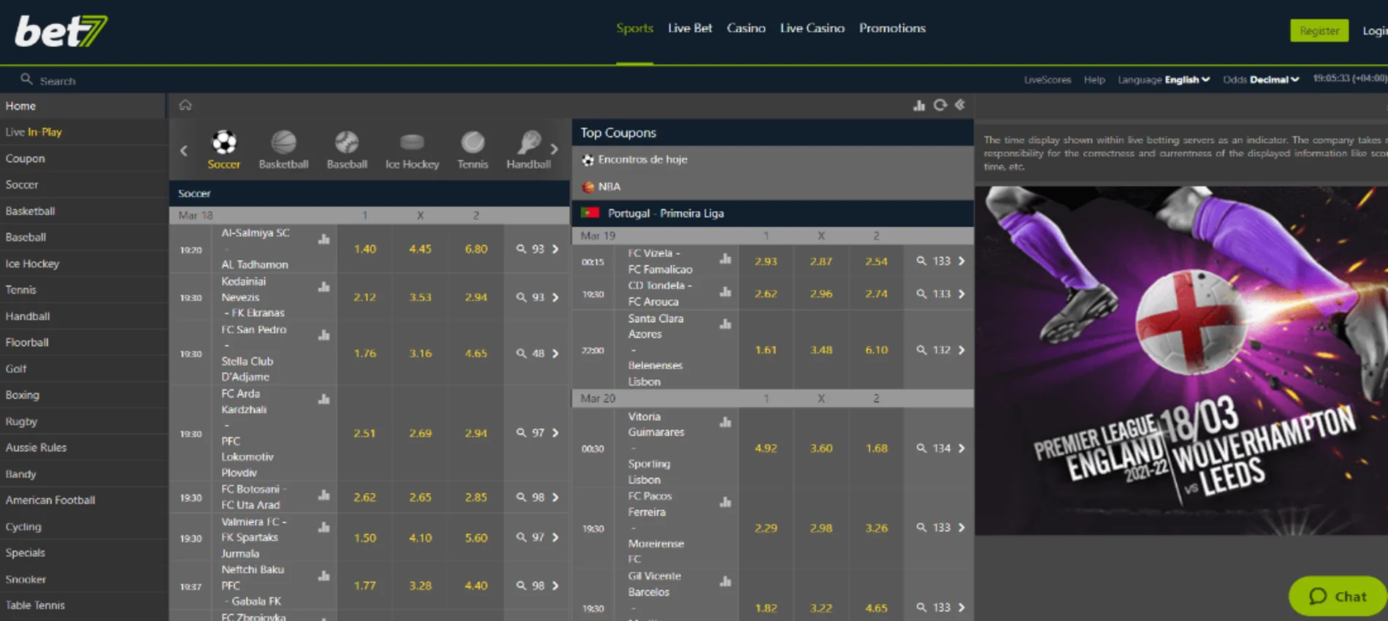Screen dimensions: 1388x621
Task: Open Coupon in sidebar
Action: 83,159
